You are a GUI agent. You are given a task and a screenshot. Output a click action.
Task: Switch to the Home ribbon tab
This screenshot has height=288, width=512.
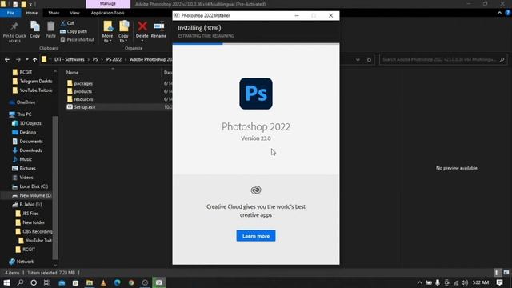[32, 13]
